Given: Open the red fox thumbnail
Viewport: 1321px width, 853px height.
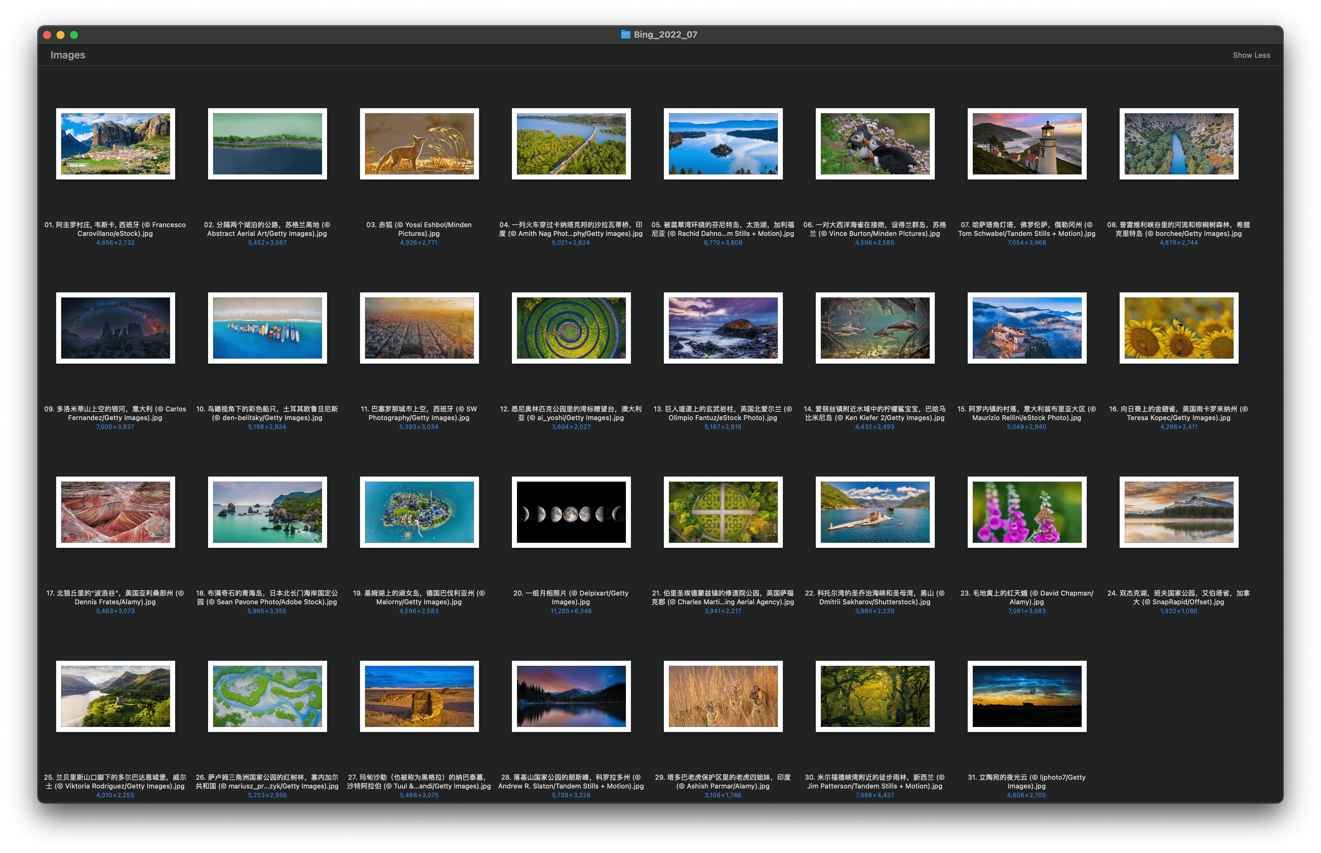Looking at the screenshot, I should (x=419, y=144).
